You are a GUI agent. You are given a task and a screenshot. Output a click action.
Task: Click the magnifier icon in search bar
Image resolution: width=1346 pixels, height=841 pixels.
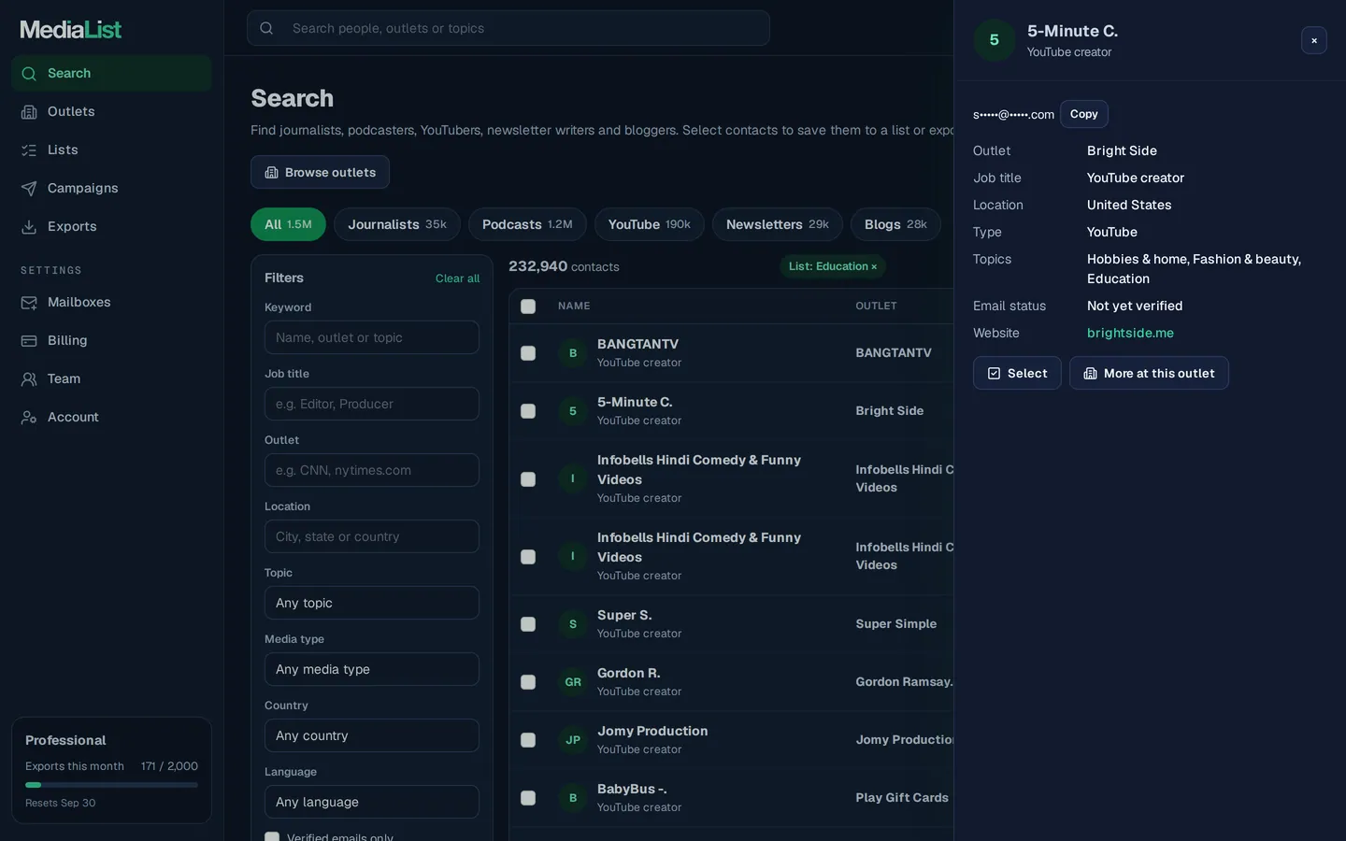point(266,28)
